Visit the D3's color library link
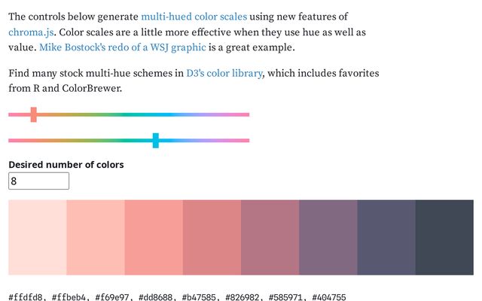This screenshot has width=482, height=301. [224, 73]
